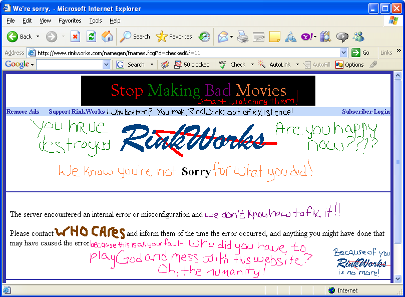Click the Yahoo Y! toolbar icon

[307, 37]
